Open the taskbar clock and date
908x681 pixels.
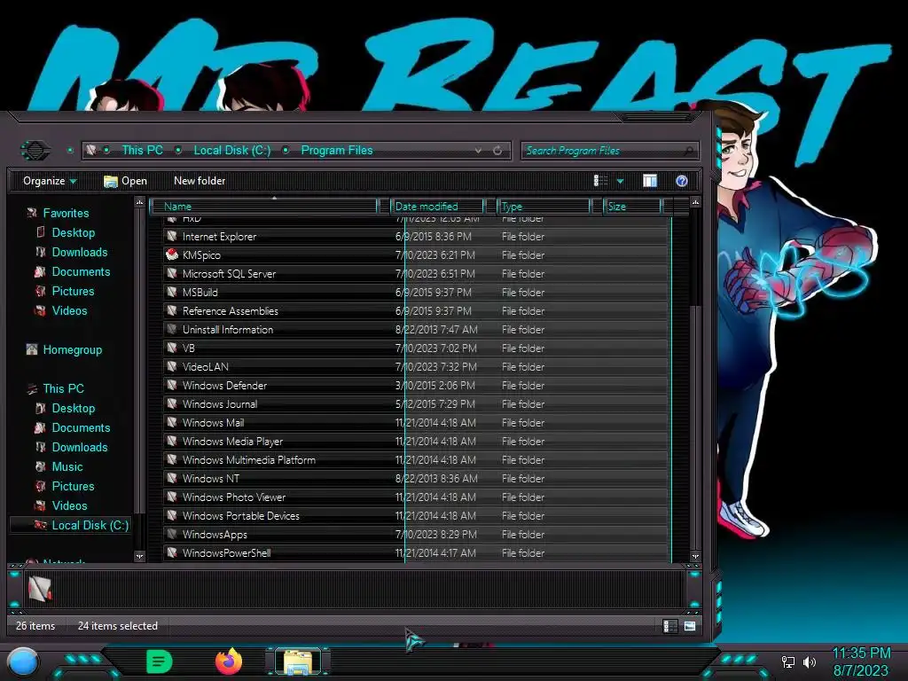coord(861,661)
